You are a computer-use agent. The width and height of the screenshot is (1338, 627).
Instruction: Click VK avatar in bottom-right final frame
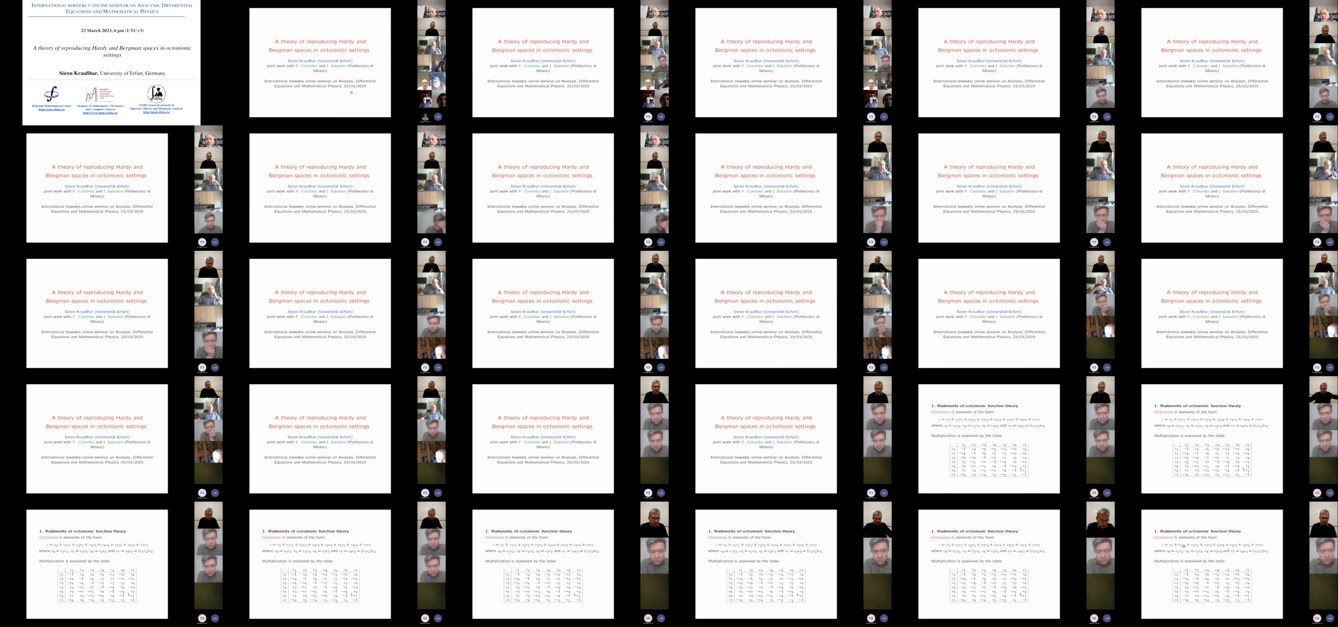click(1317, 618)
